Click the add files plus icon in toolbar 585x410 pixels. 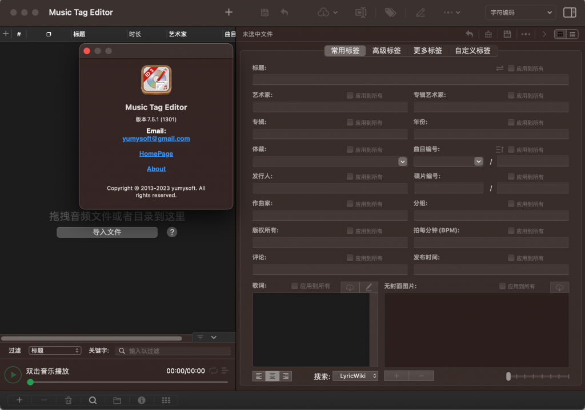click(229, 12)
